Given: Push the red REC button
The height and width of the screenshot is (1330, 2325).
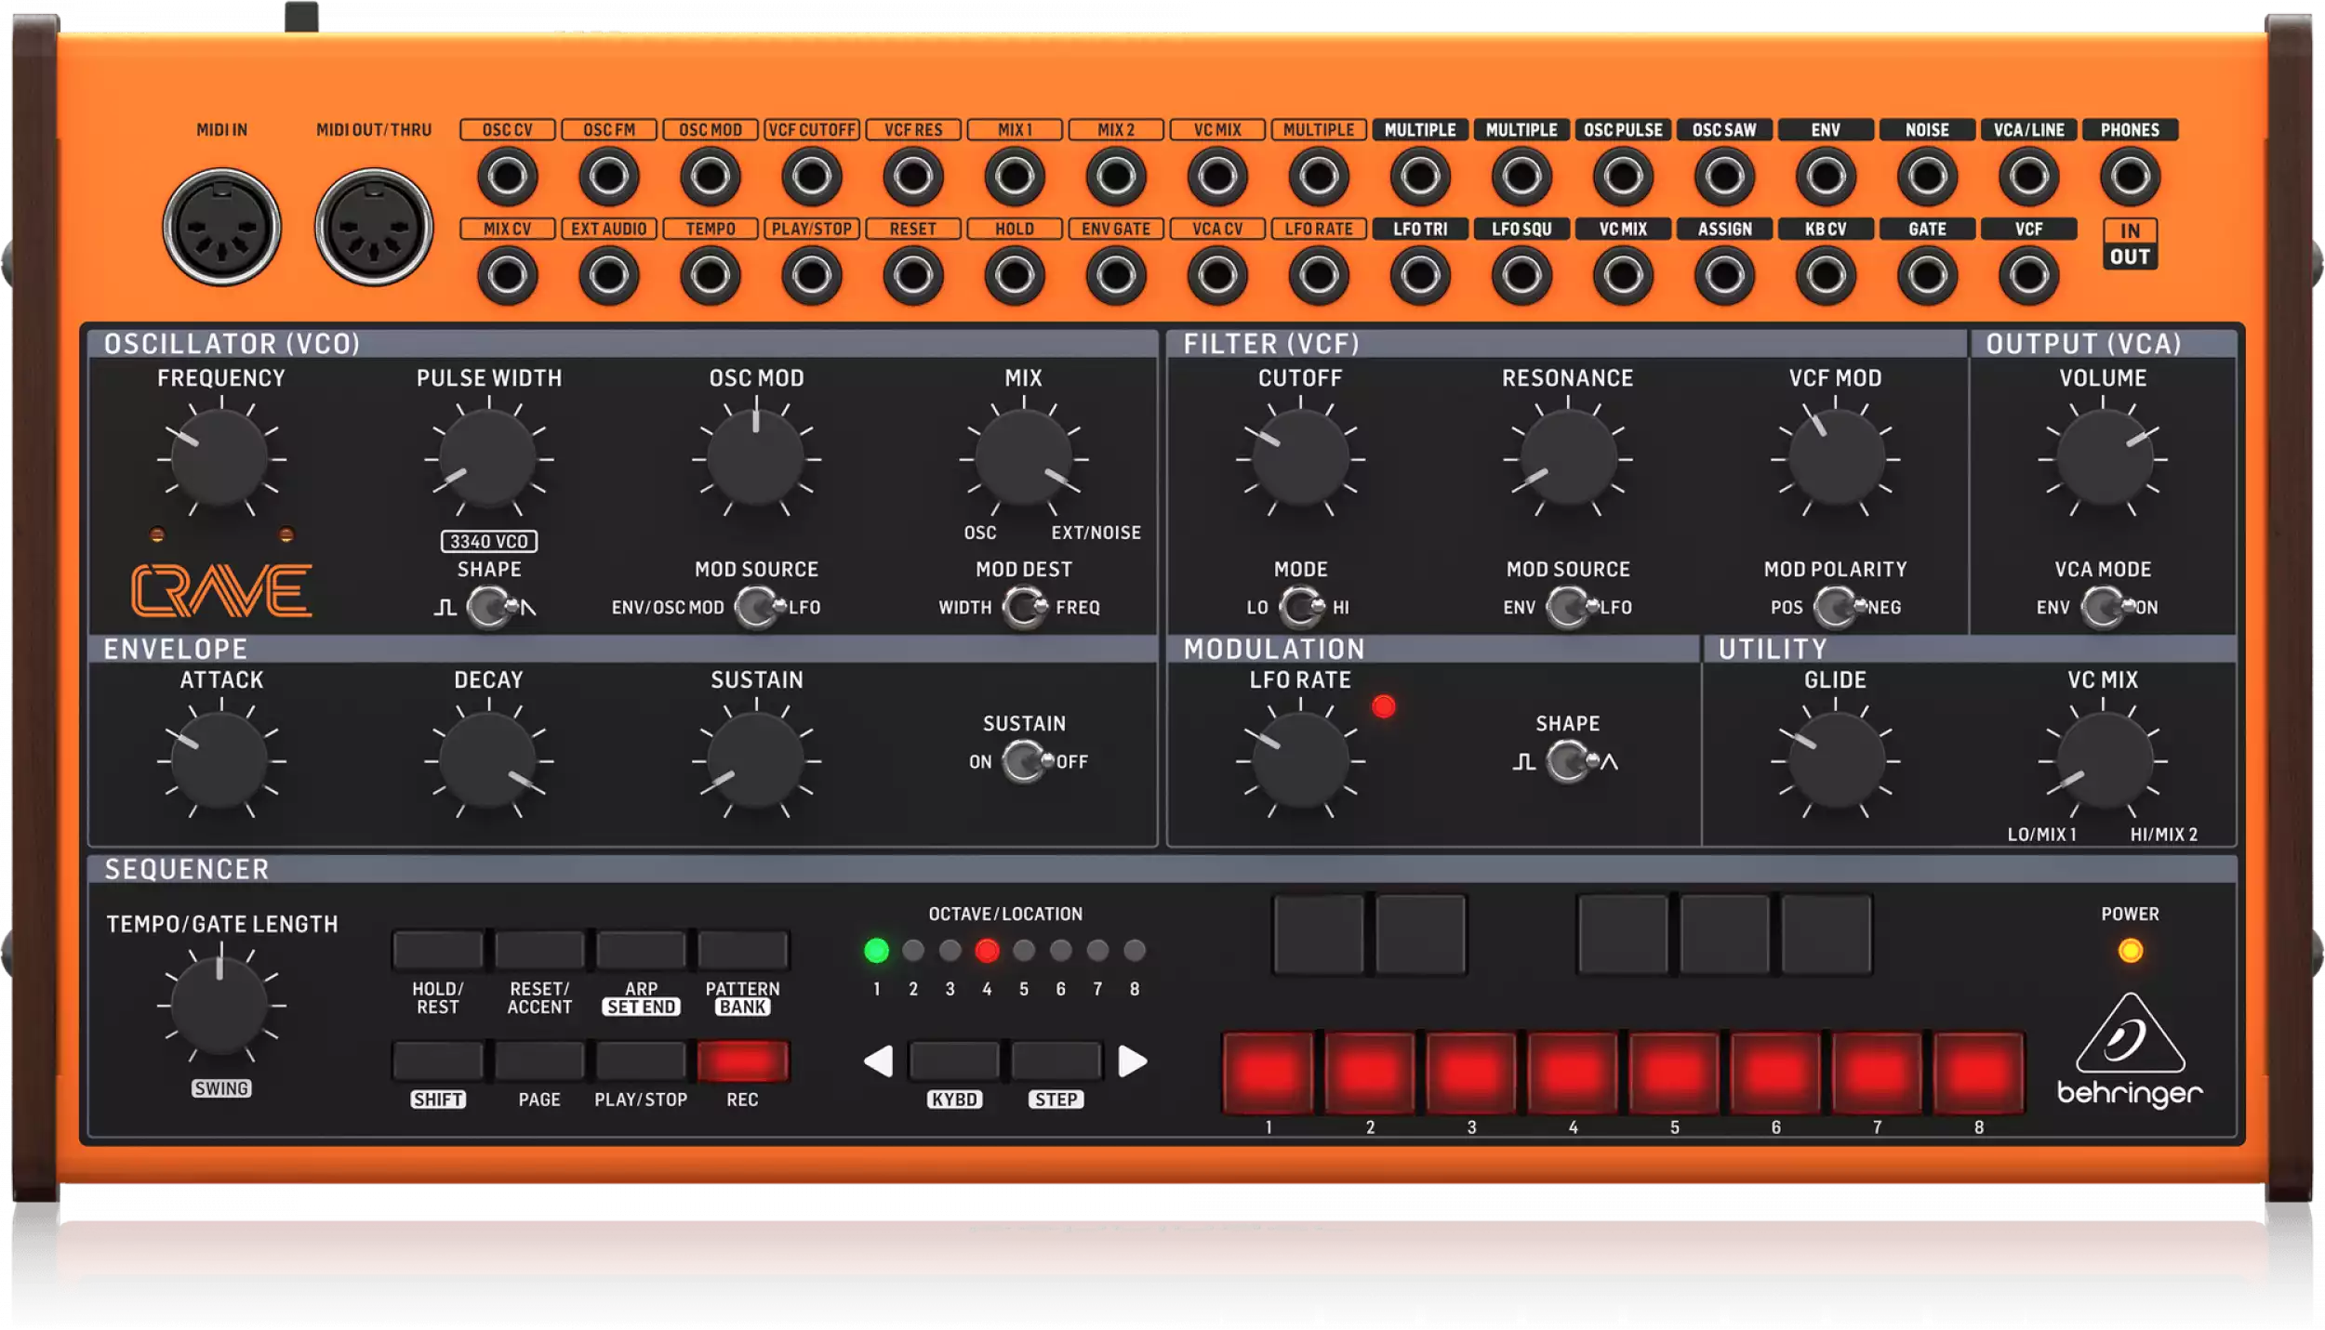Looking at the screenshot, I should 742,1060.
